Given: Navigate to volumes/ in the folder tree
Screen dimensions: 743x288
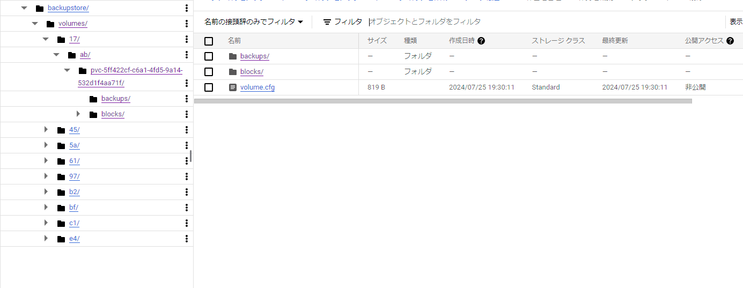Looking at the screenshot, I should [73, 24].
